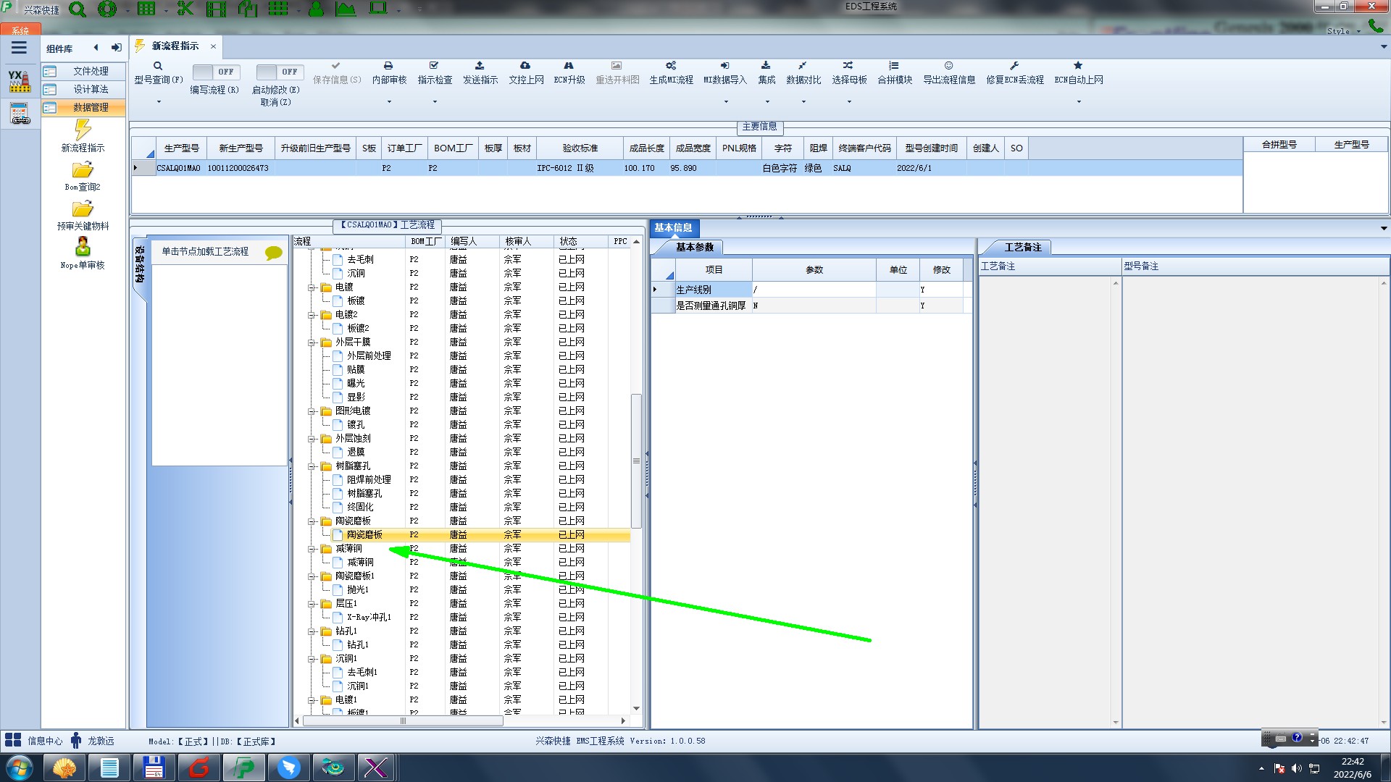Click ECN自动上网 star icon
The image size is (1391, 782).
click(1078, 66)
